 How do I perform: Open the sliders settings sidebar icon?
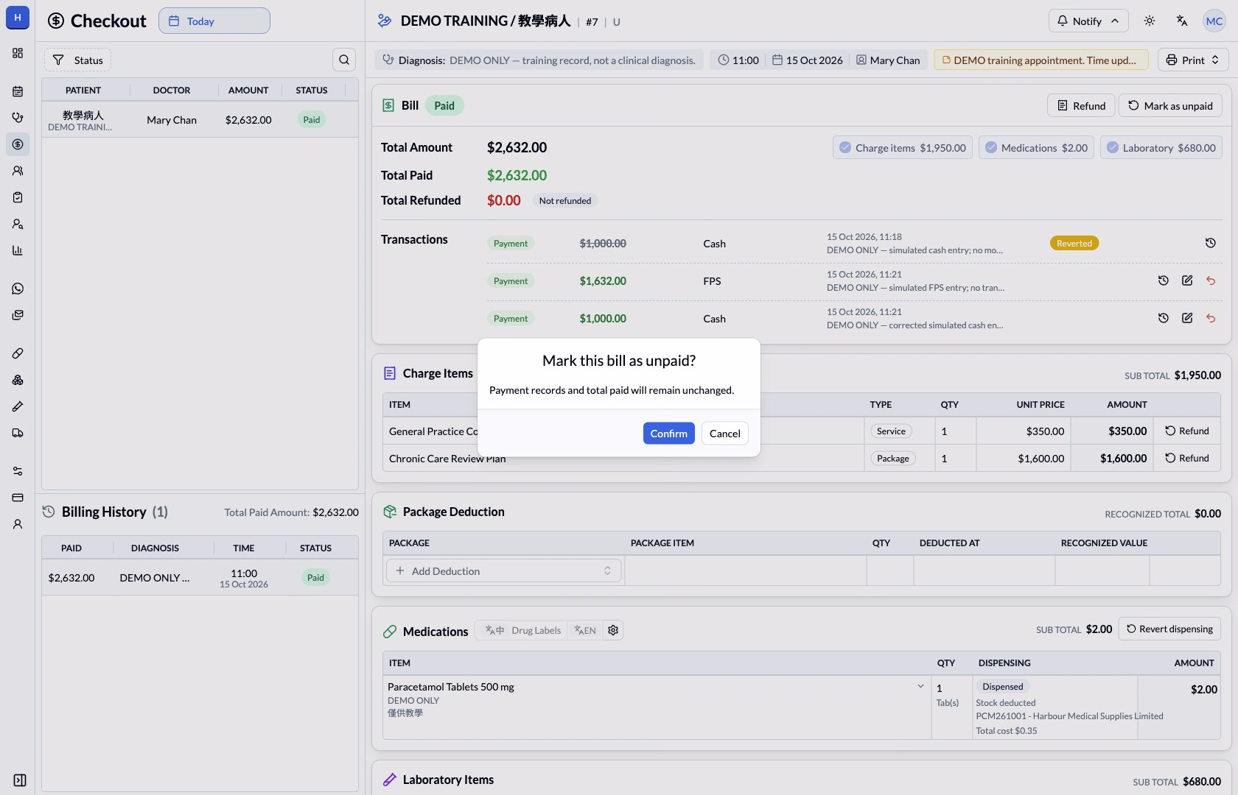click(18, 471)
